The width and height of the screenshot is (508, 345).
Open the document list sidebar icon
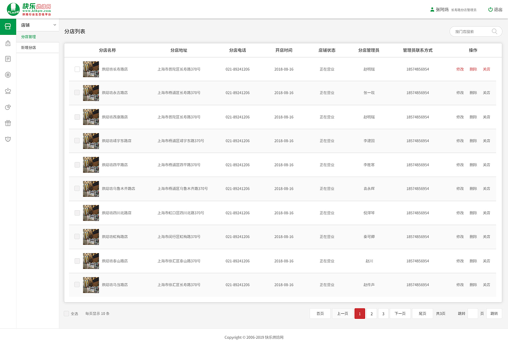8,59
